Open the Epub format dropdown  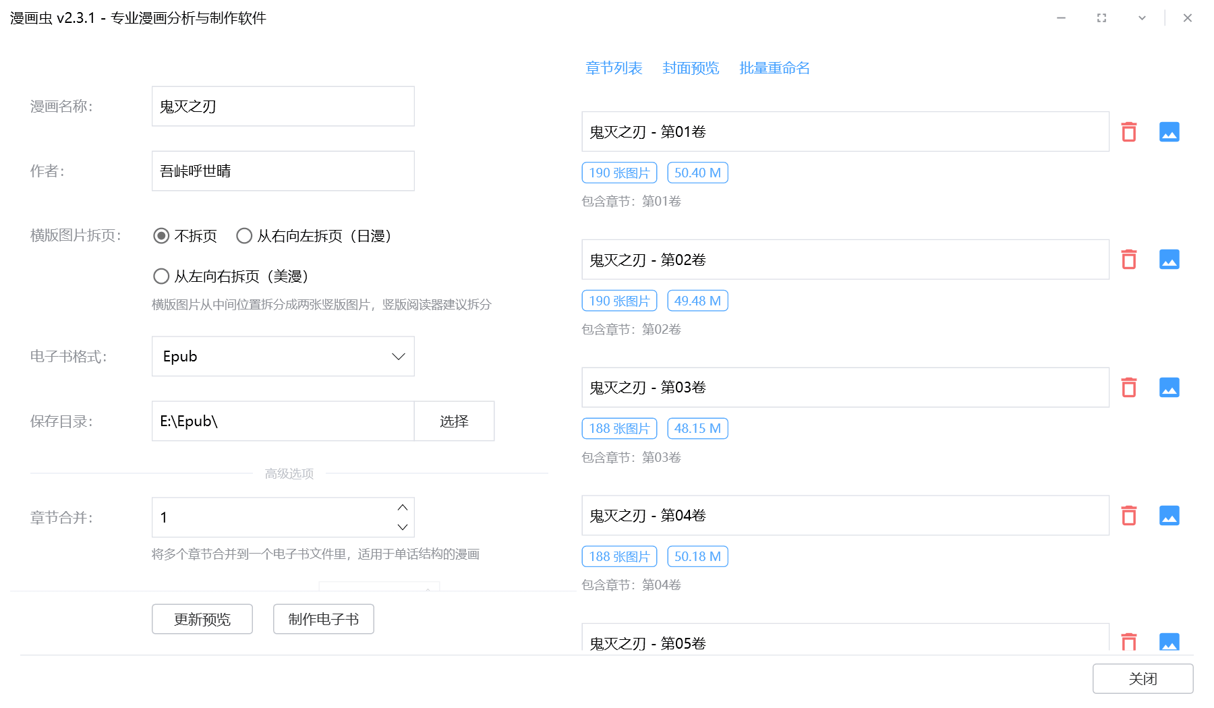[283, 357]
